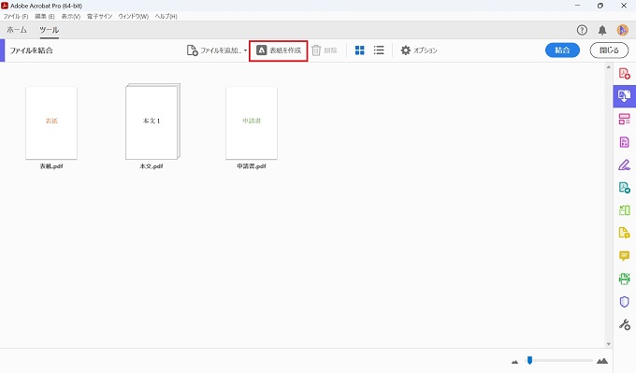Image resolution: width=636 pixels, height=373 pixels.
Task: Click the Add Files (ファイルを追加) page icon
Action: pyautogui.click(x=193, y=50)
